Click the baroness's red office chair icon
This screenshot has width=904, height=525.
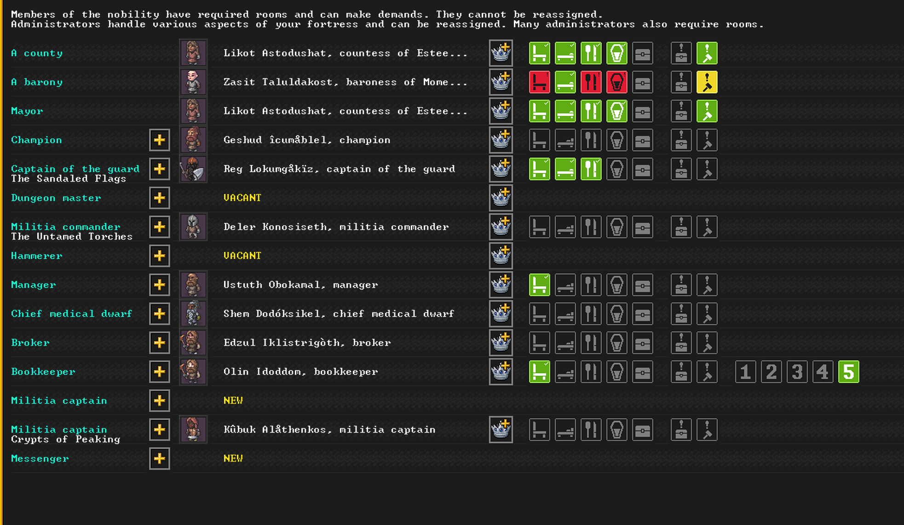coord(539,82)
